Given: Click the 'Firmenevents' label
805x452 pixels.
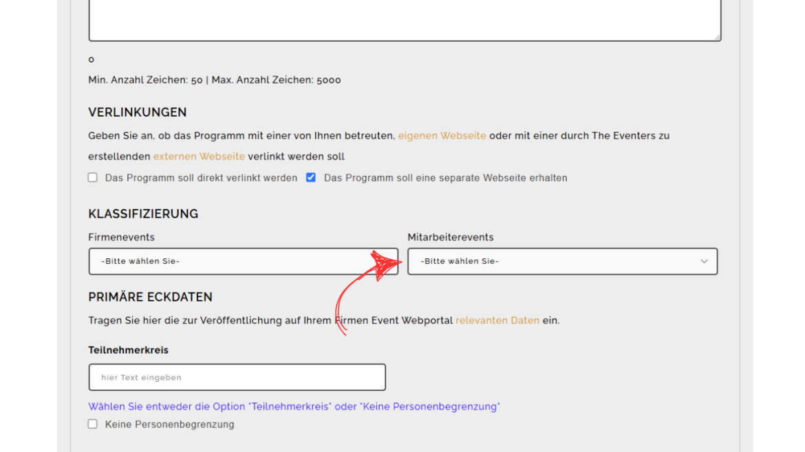Looking at the screenshot, I should tap(121, 237).
